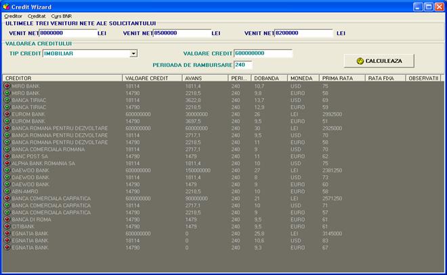Open the TIP CREDIT dropdown arrow
Viewport: 447px width, 275px height.
tap(133, 53)
